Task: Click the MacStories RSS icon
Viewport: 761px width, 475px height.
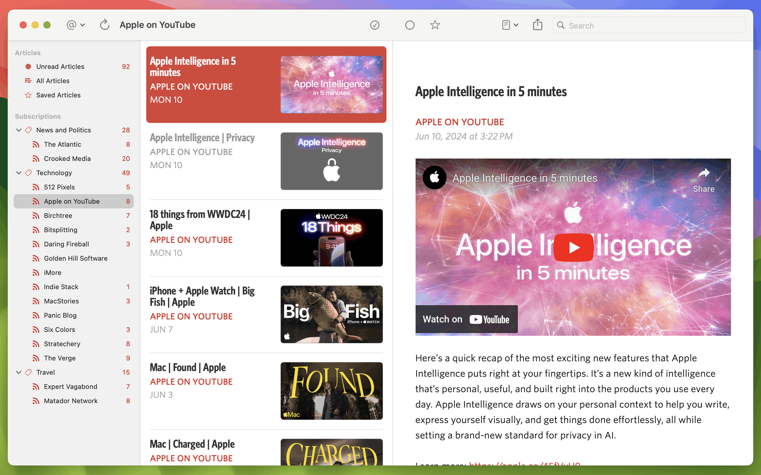Action: click(36, 301)
